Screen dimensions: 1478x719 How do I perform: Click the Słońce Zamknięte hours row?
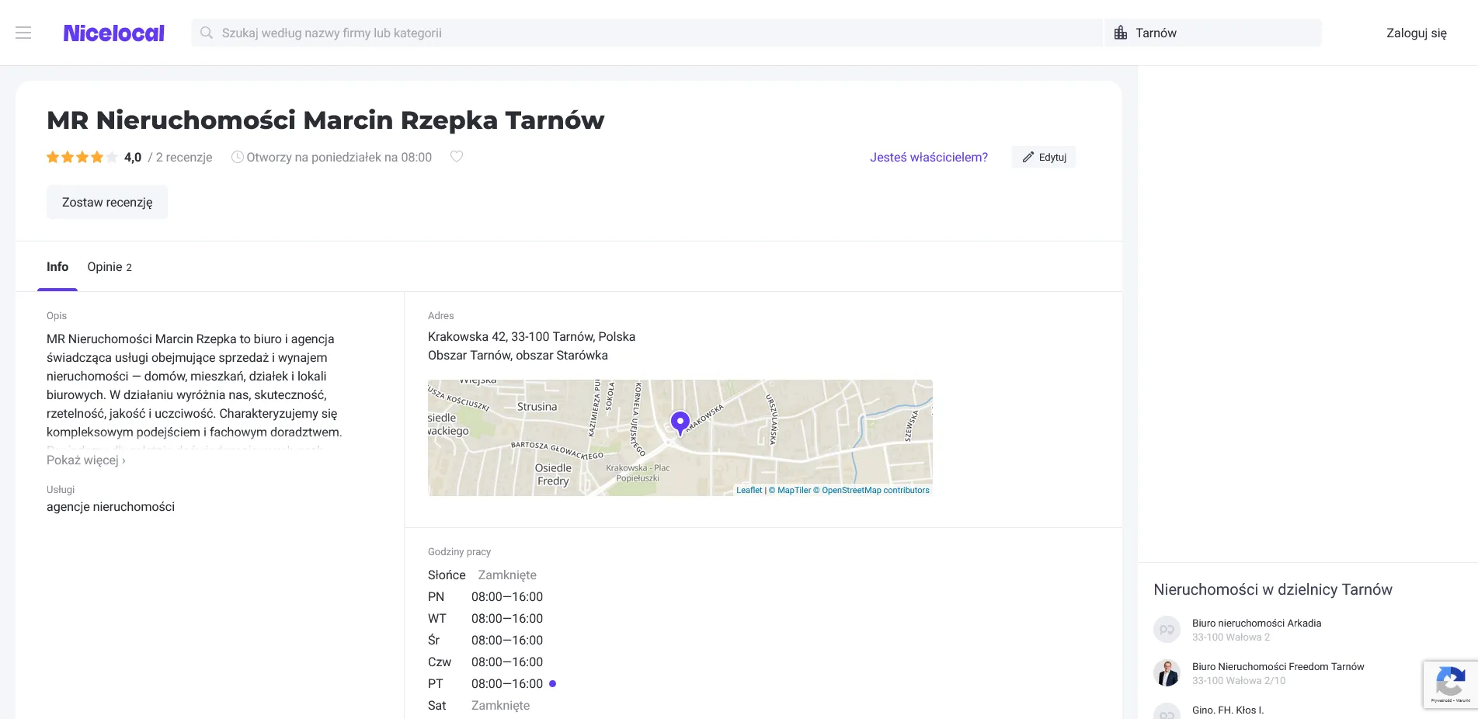[482, 575]
